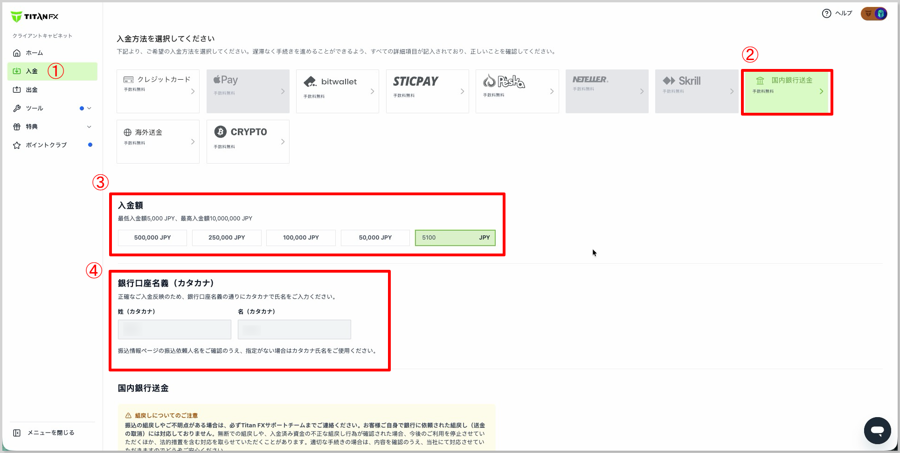Screen dimensions: 900x453
Task: Open the chat support bubble
Action: click(x=877, y=430)
